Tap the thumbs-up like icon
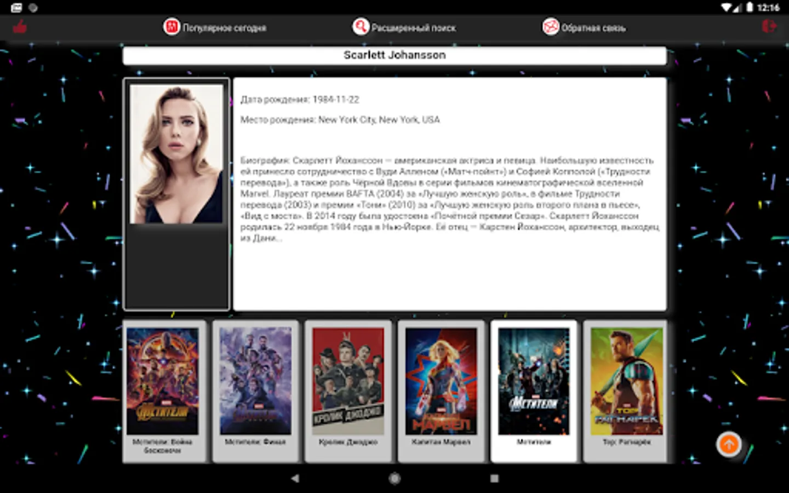 pyautogui.click(x=20, y=26)
